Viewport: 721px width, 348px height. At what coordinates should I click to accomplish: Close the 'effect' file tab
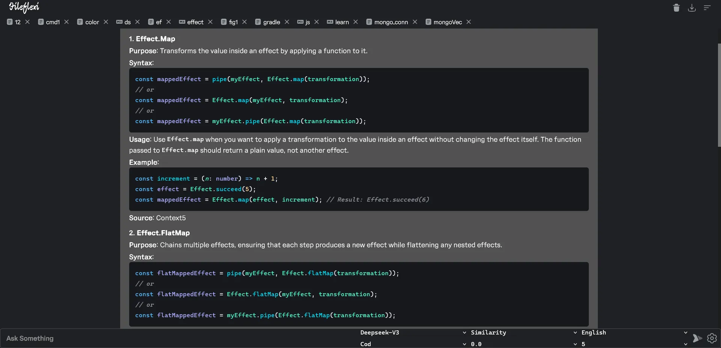(210, 22)
